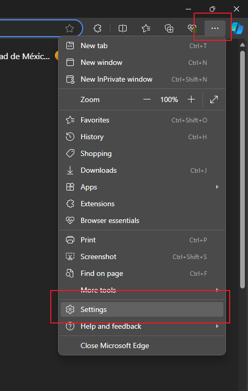The height and width of the screenshot is (391, 248).
Task: Select the Apps menu entry
Action: (x=142, y=187)
